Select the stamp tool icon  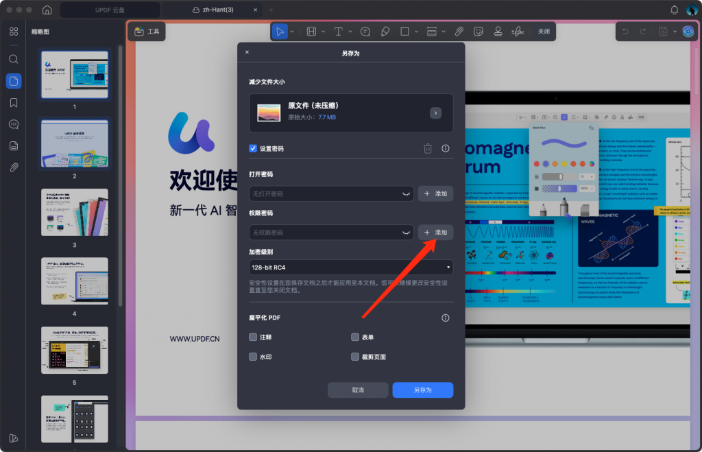click(498, 32)
